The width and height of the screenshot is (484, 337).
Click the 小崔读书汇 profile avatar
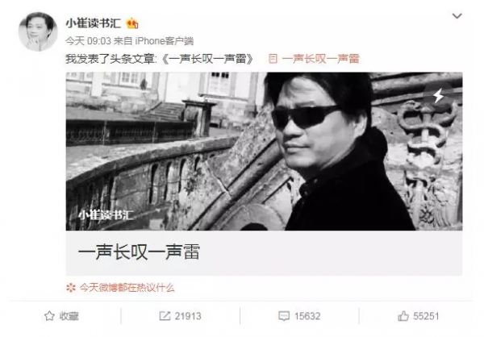tap(38, 31)
